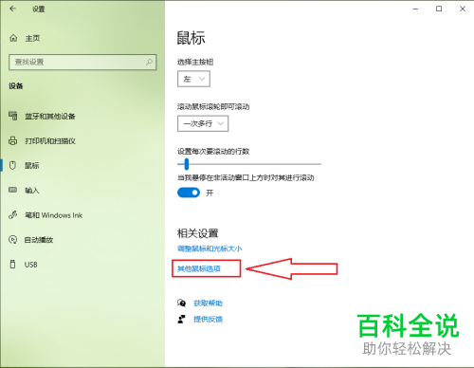Open the 一次多行 scroll mode dropdown
Viewport: 474px width, 368px height.
pyautogui.click(x=203, y=123)
